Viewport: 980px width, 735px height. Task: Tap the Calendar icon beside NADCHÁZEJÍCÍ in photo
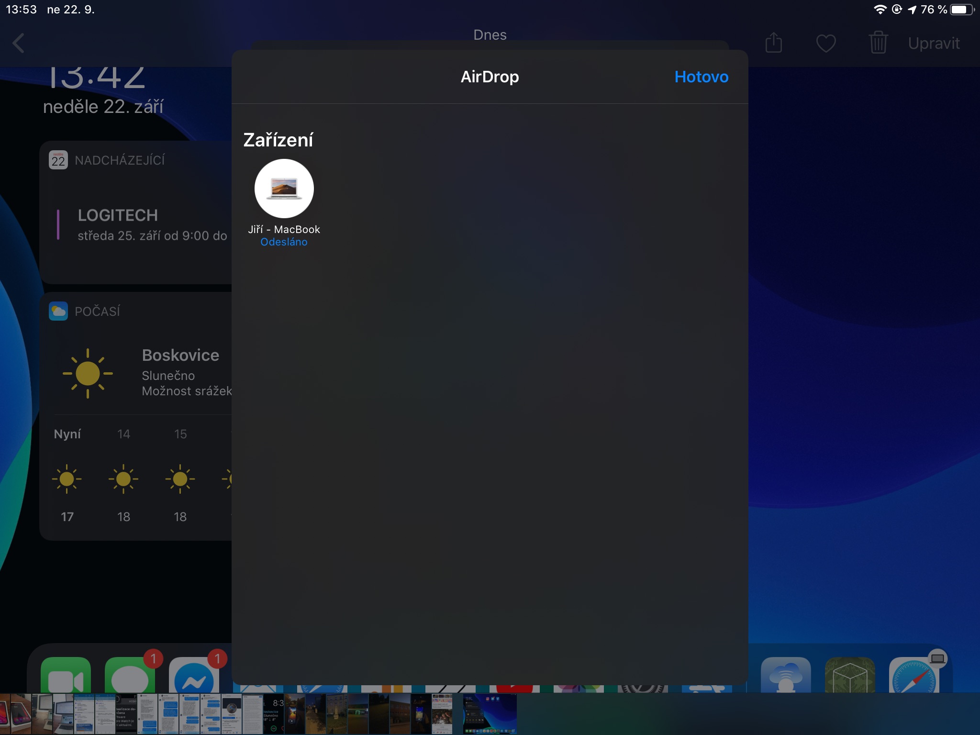58,160
